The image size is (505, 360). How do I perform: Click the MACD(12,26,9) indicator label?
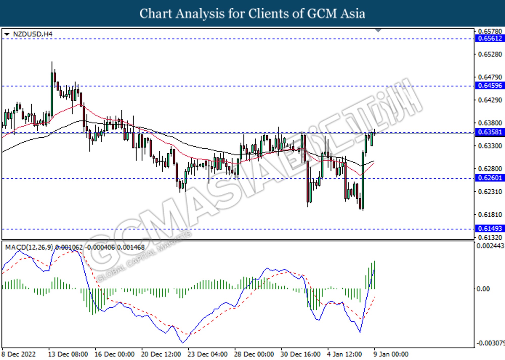coord(29,247)
